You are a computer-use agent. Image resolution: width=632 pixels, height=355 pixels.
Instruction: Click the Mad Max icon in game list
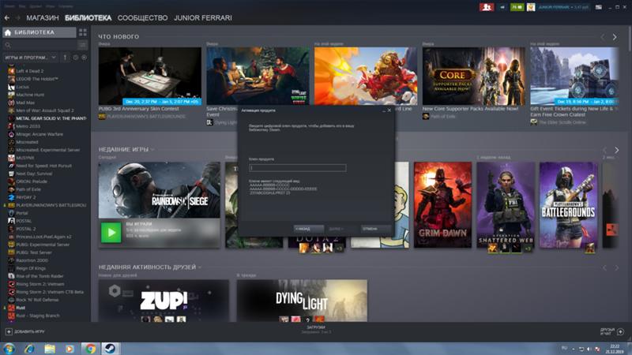click(11, 103)
